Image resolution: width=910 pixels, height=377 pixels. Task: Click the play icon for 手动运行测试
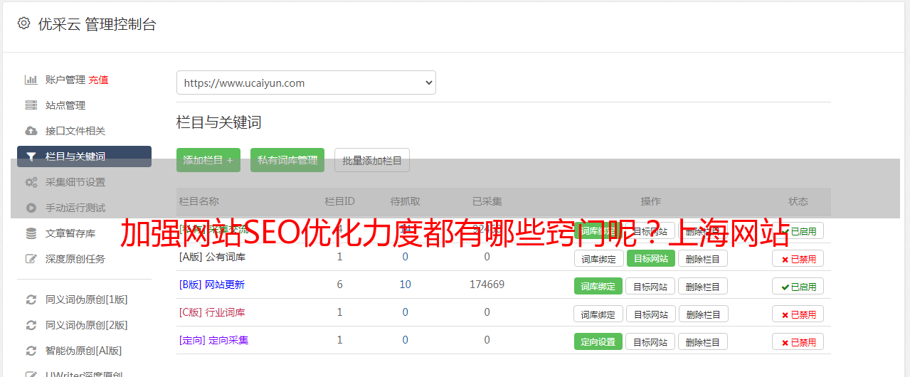[31, 208]
